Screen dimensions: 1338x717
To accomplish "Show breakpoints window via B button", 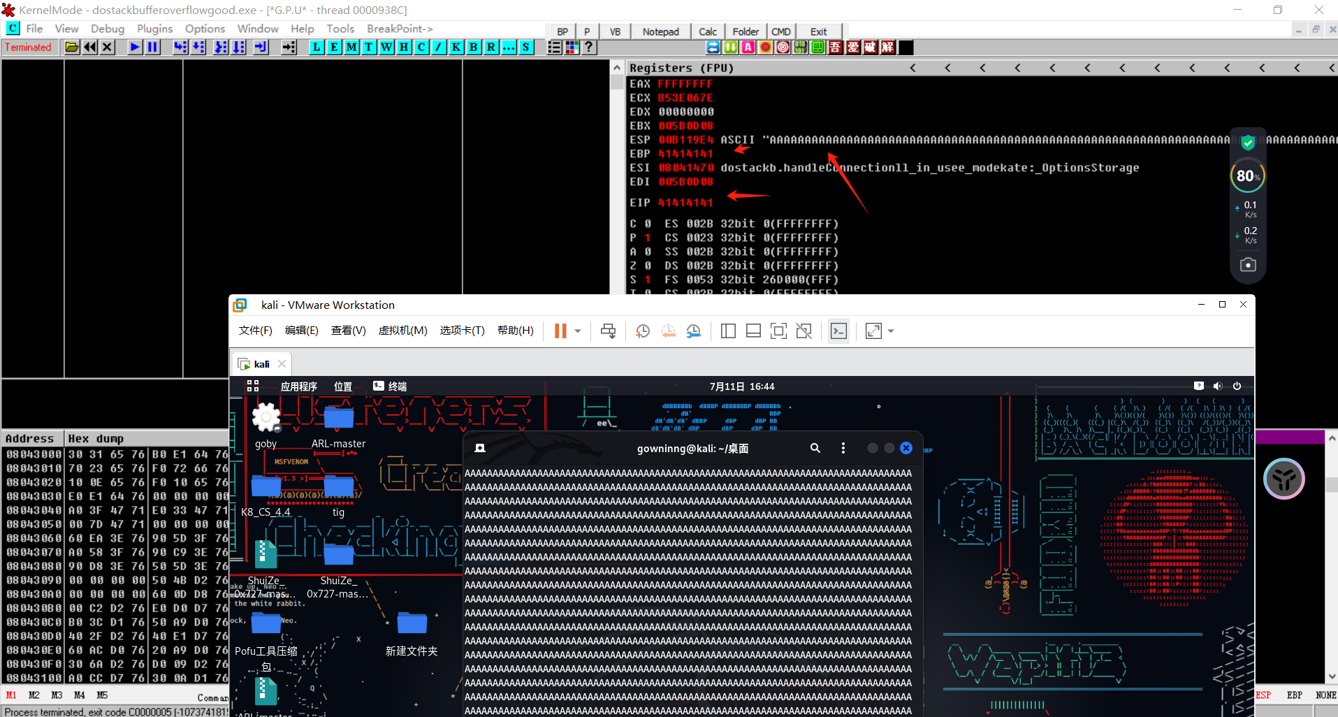I will point(474,48).
